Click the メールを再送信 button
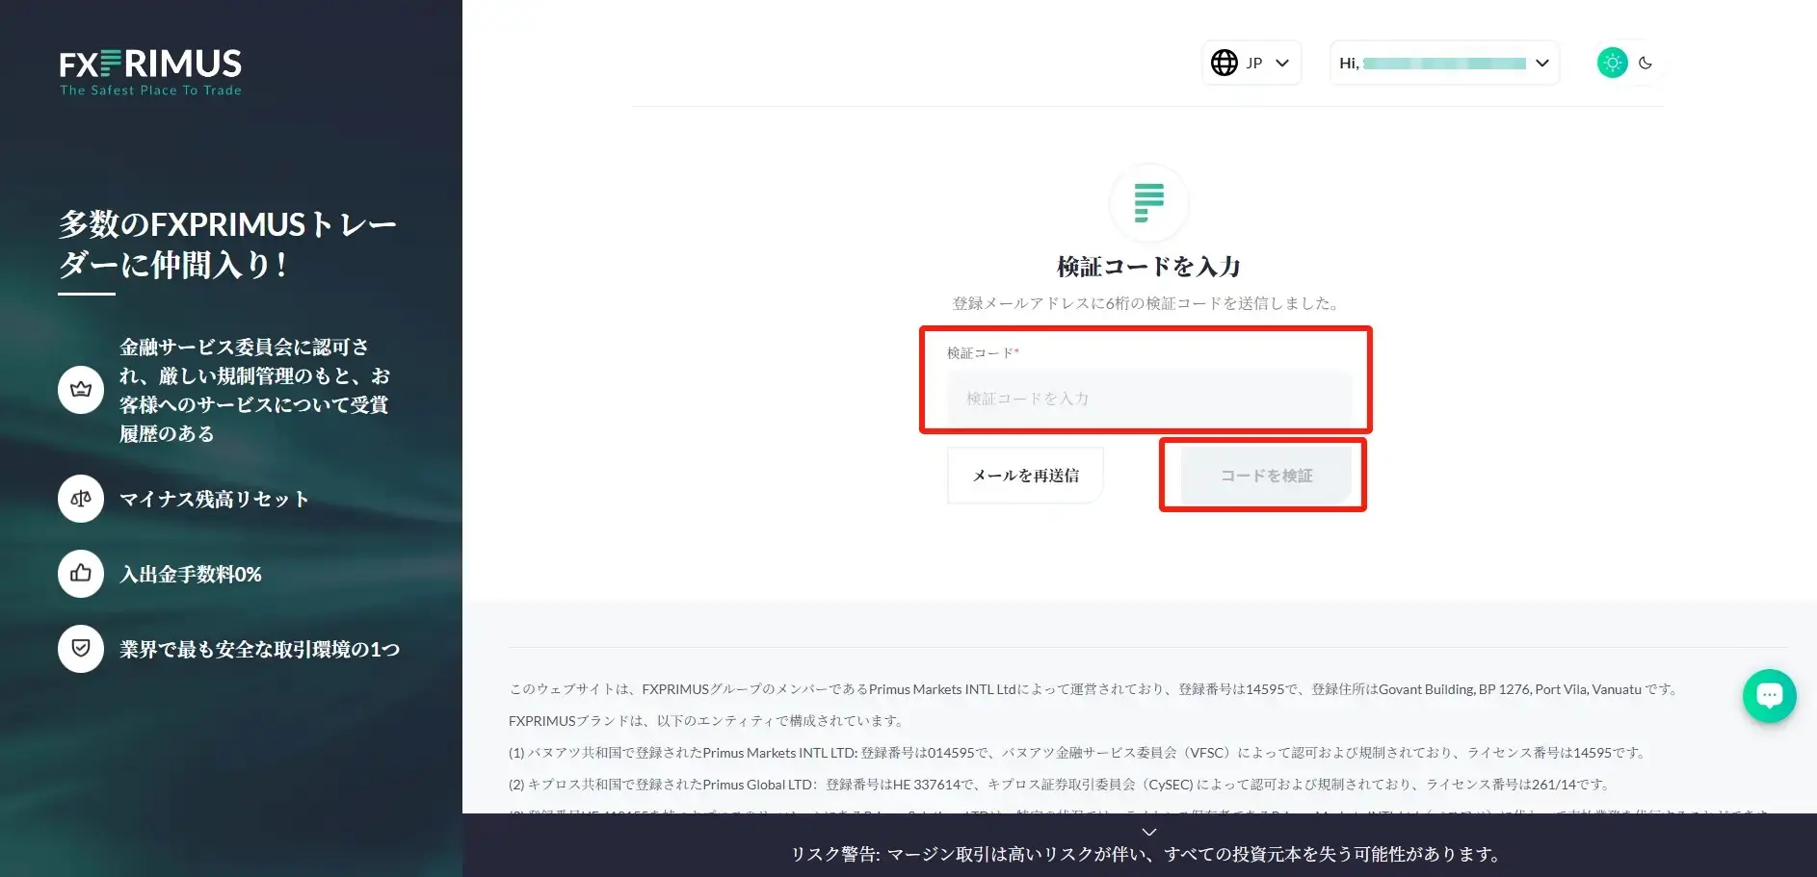Image resolution: width=1817 pixels, height=877 pixels. click(x=1025, y=476)
